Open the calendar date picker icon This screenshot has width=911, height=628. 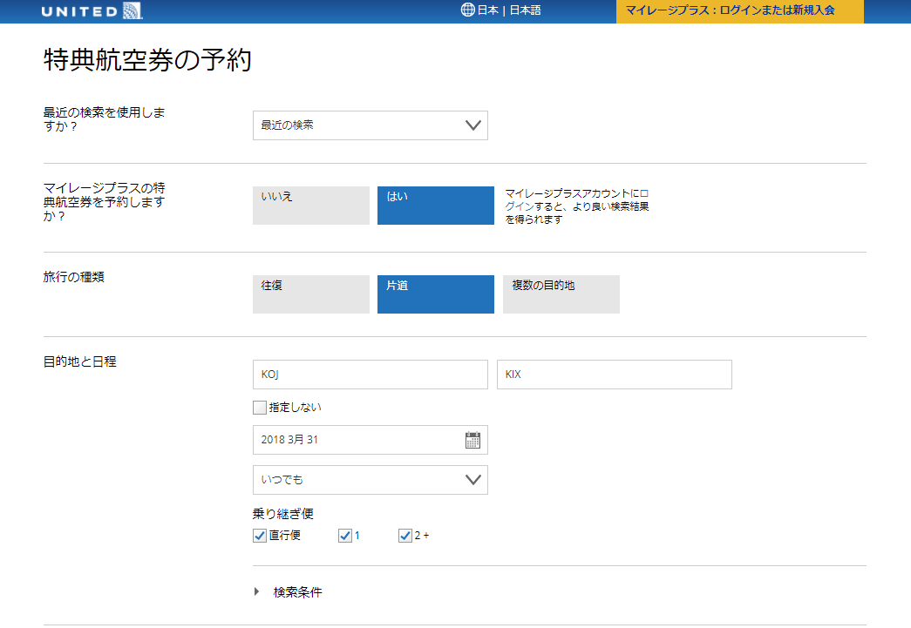pyautogui.click(x=472, y=440)
